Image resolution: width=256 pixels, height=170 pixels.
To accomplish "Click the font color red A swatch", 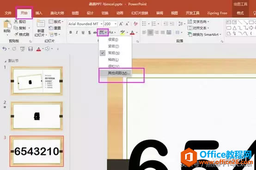I will pyautogui.click(x=132, y=32).
